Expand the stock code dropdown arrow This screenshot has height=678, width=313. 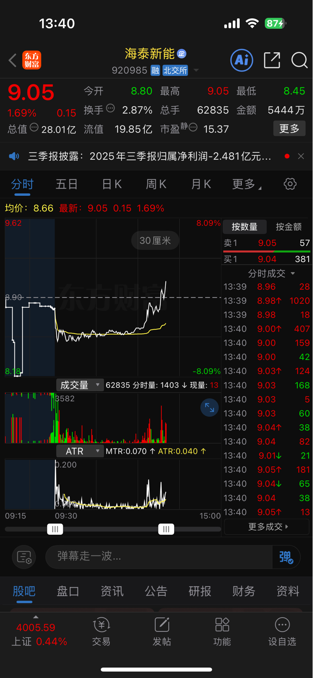coord(196,70)
